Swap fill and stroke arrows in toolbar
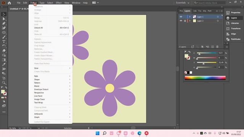 (6, 88)
